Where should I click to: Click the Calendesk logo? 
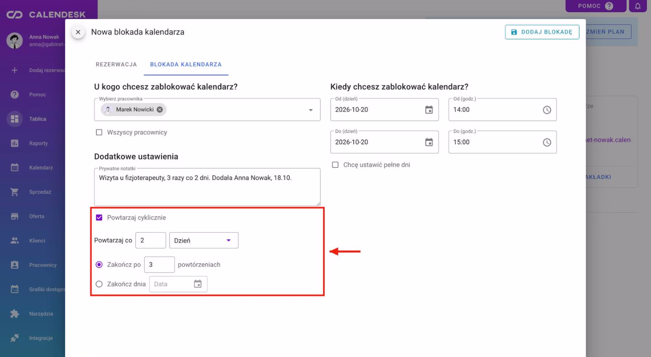[x=46, y=15]
